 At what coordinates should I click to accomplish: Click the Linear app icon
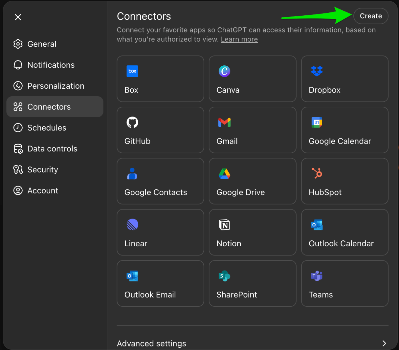click(x=132, y=224)
